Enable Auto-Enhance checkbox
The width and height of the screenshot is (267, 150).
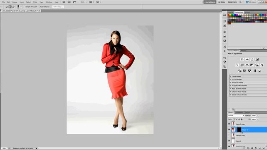39,7
